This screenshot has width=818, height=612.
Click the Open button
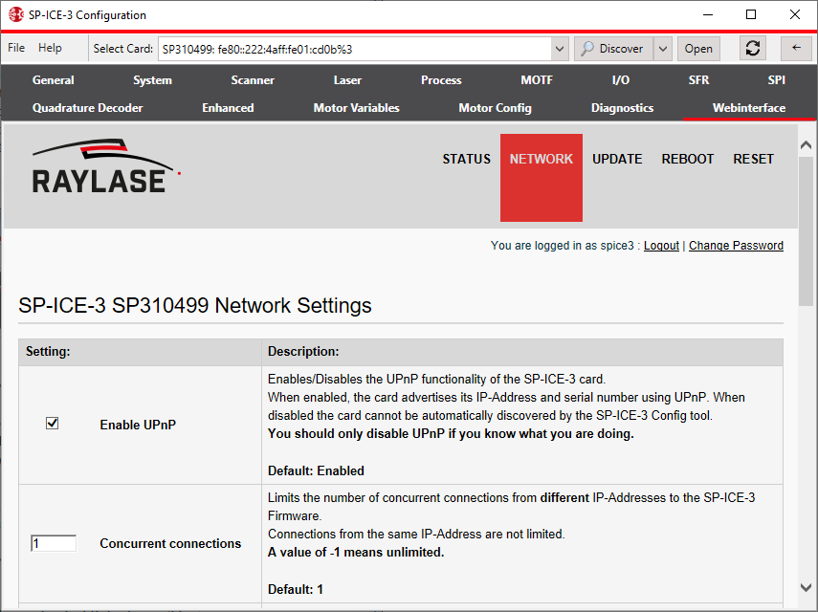click(x=698, y=49)
